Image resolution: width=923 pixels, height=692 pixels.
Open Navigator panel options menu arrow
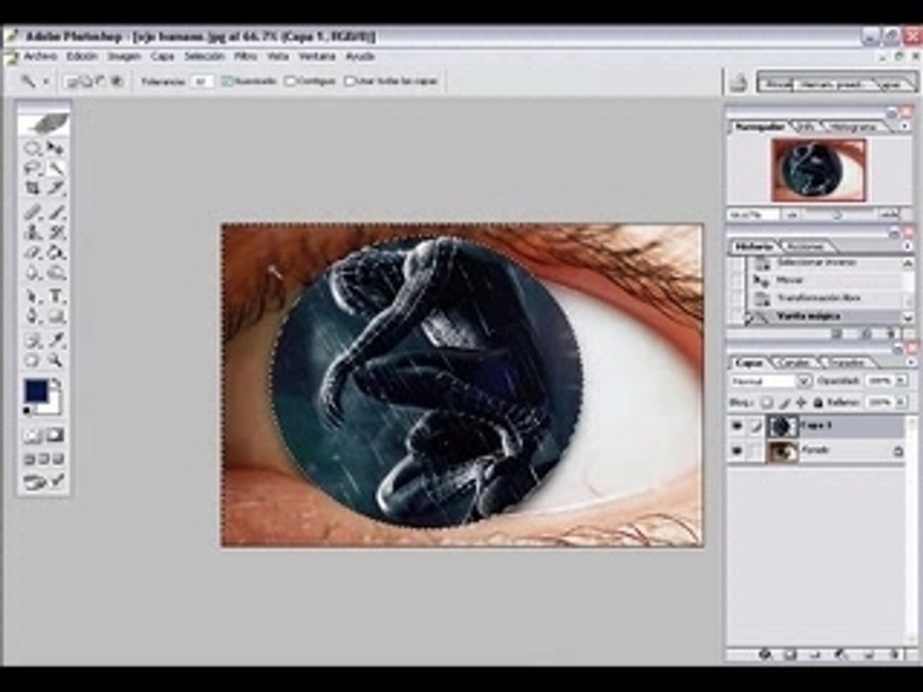(x=905, y=127)
